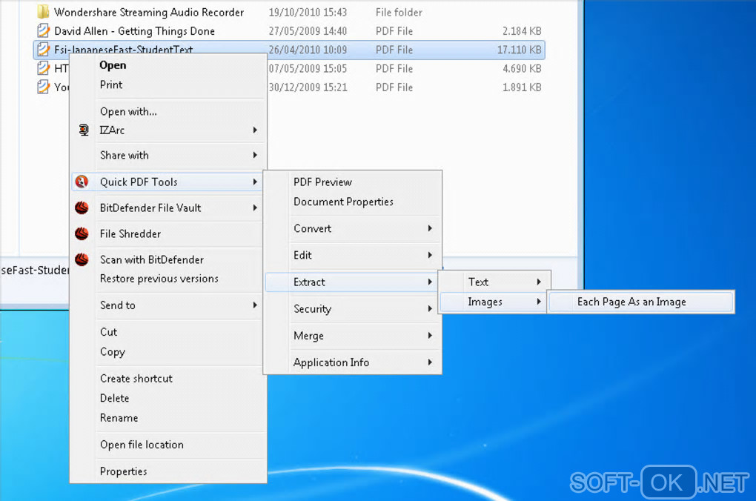
Task: Choose Document Properties
Action: coord(343,202)
